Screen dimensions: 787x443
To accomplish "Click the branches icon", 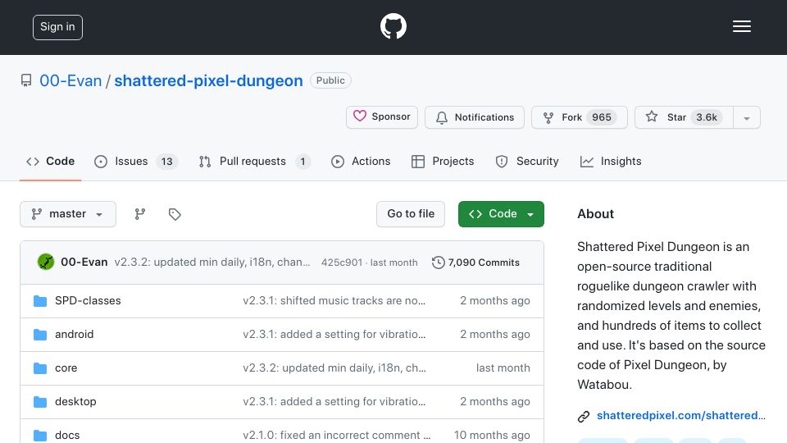I will [x=140, y=214].
